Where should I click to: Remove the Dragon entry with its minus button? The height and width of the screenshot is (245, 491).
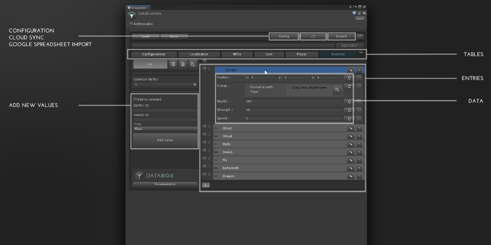(359, 176)
